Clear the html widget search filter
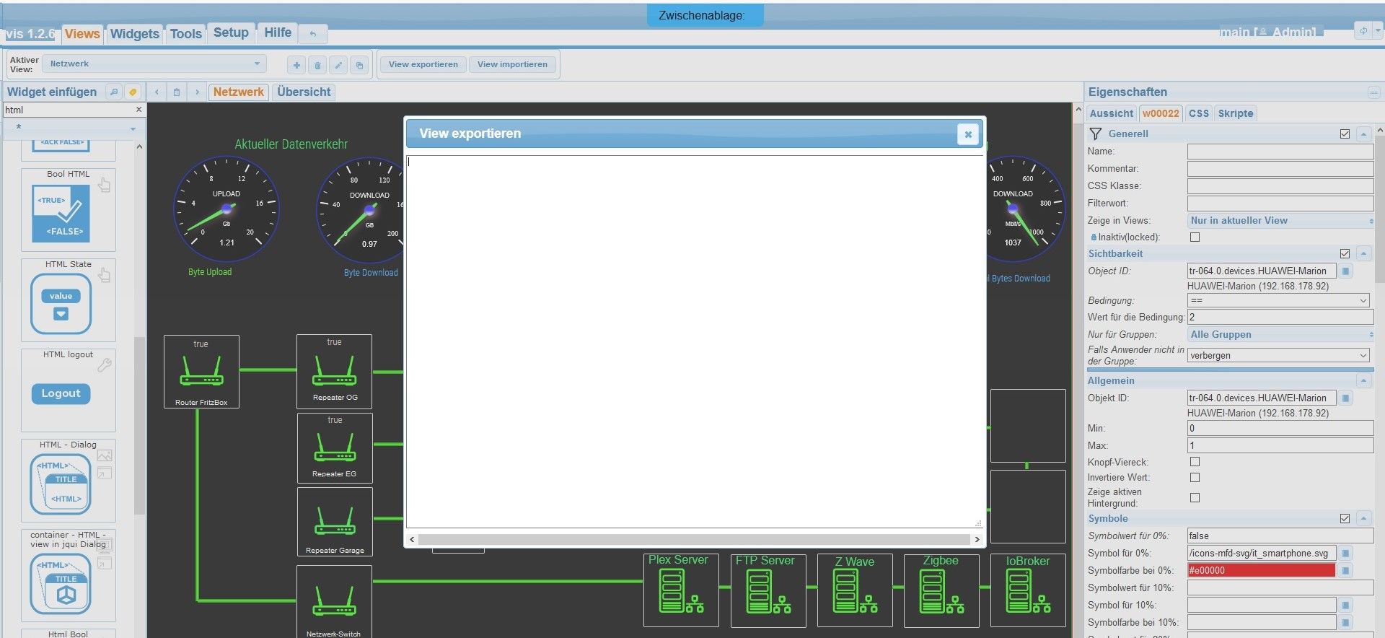This screenshot has width=1385, height=638. pos(139,110)
